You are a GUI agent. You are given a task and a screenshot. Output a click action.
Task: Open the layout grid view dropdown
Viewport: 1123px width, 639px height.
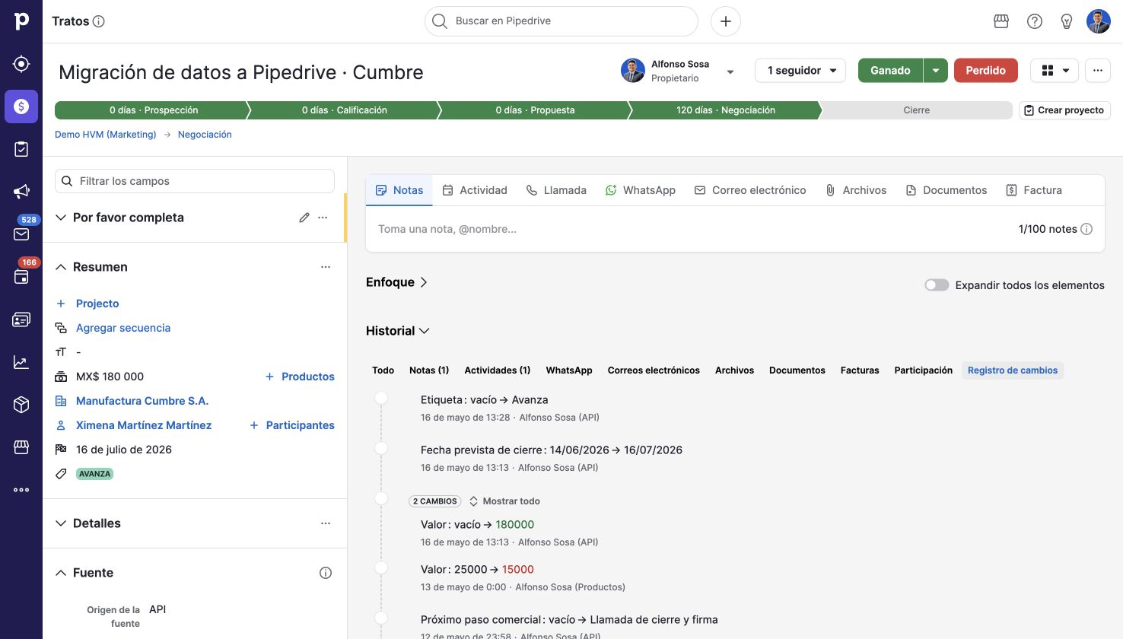click(1055, 70)
